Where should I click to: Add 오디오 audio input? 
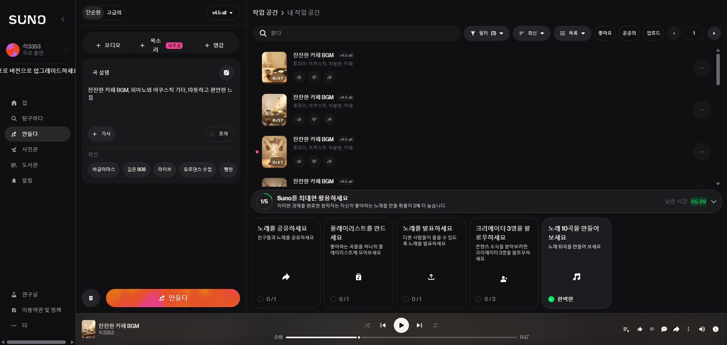click(x=108, y=45)
